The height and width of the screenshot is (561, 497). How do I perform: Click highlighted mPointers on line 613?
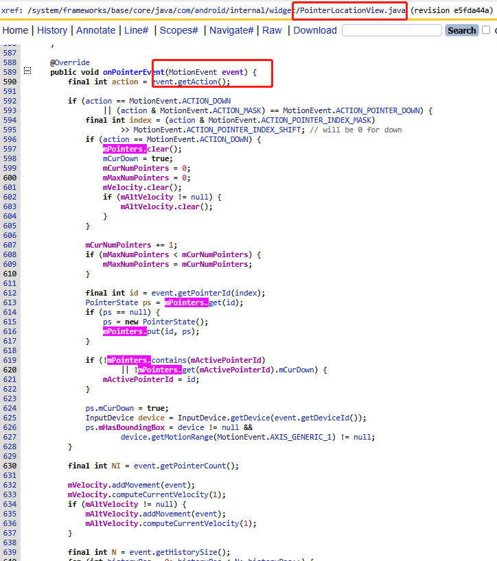(x=186, y=302)
